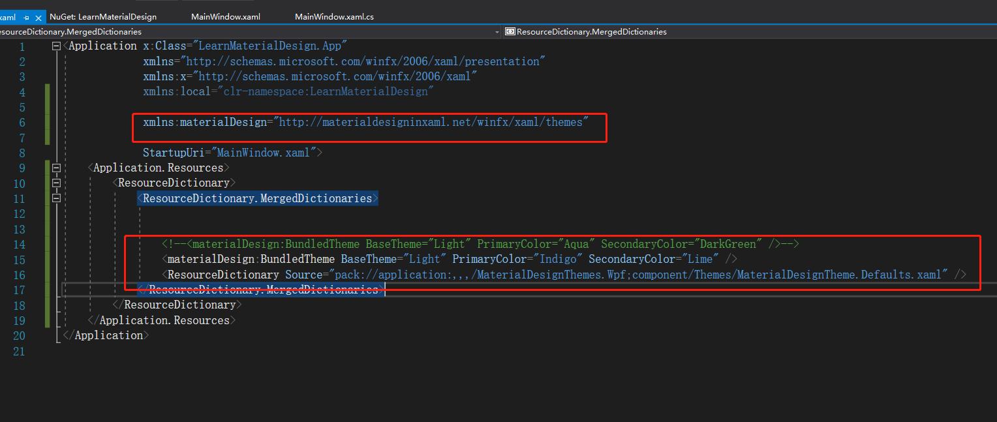This screenshot has height=422, width=997.
Task: Switch to the MainWindow.xaml.cs tab
Action: (x=334, y=16)
